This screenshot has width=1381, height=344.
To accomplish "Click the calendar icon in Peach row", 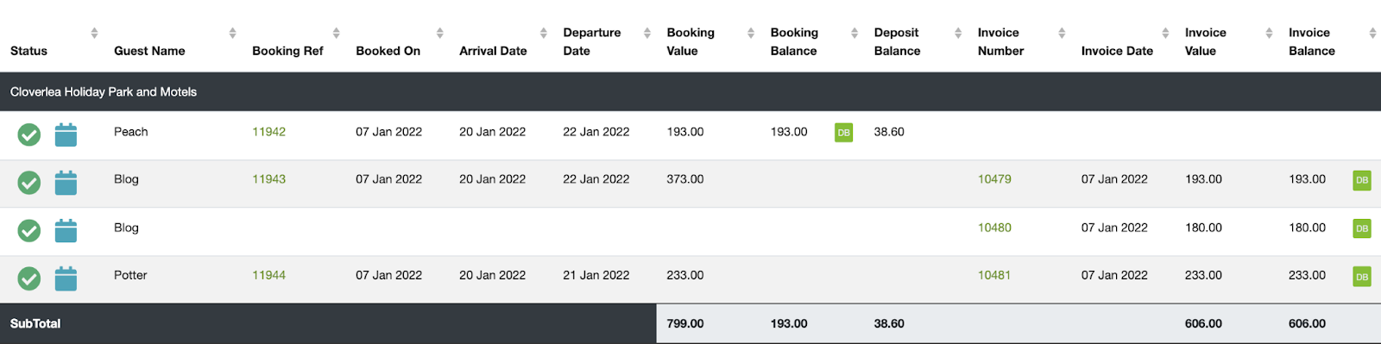I will click(x=66, y=134).
